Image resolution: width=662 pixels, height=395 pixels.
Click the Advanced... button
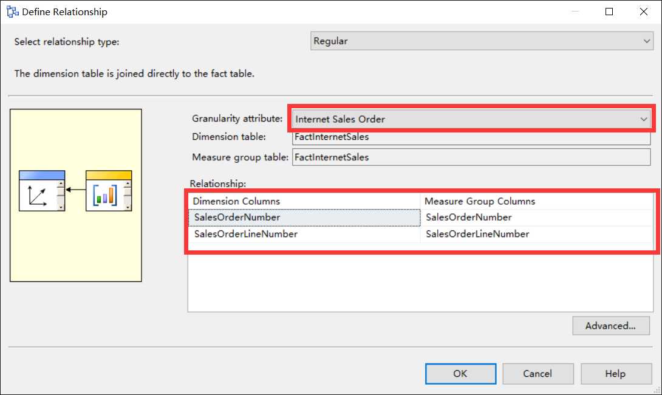611,326
